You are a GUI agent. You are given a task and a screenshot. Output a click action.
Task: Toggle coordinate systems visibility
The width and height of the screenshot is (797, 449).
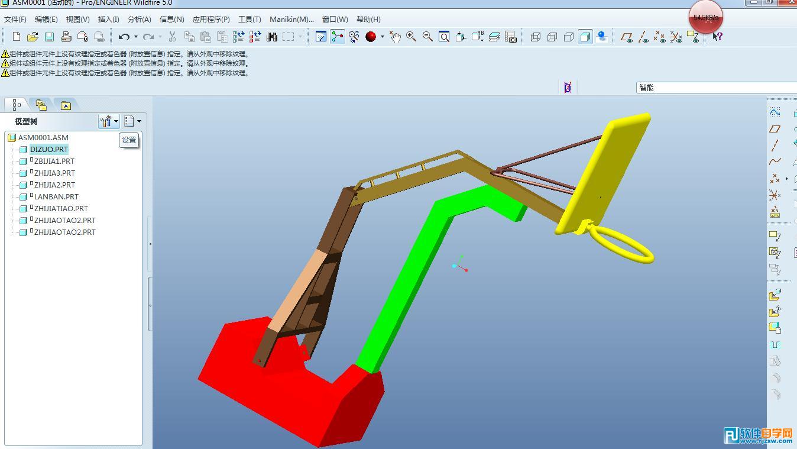676,37
